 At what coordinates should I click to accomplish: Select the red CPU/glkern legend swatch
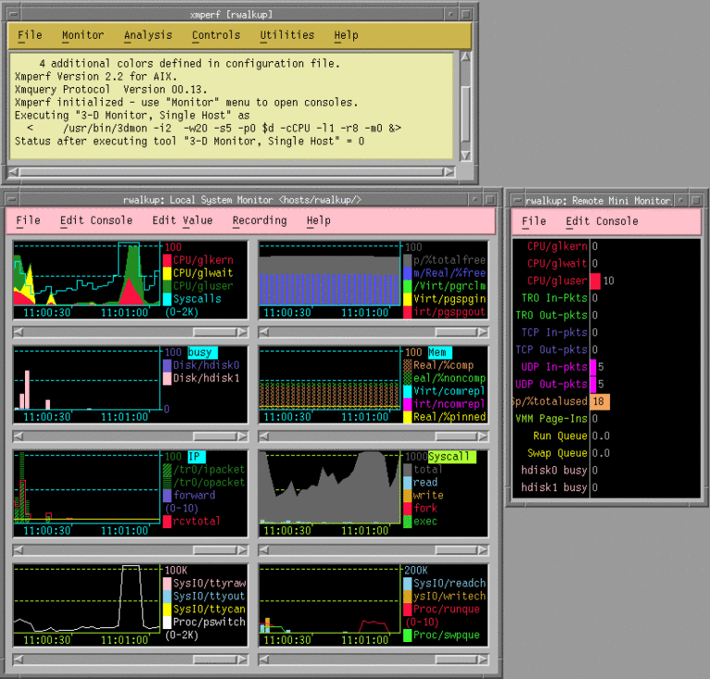click(x=167, y=261)
